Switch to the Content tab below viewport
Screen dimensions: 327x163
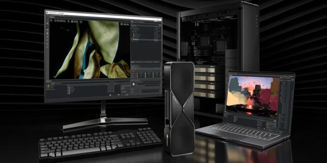coord(48,81)
